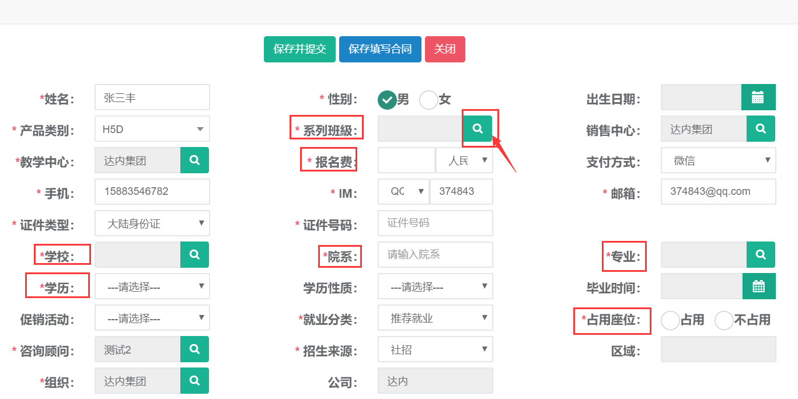This screenshot has width=798, height=399.
Task: Choose 不占用 for seat occupancy
Action: coord(724,320)
